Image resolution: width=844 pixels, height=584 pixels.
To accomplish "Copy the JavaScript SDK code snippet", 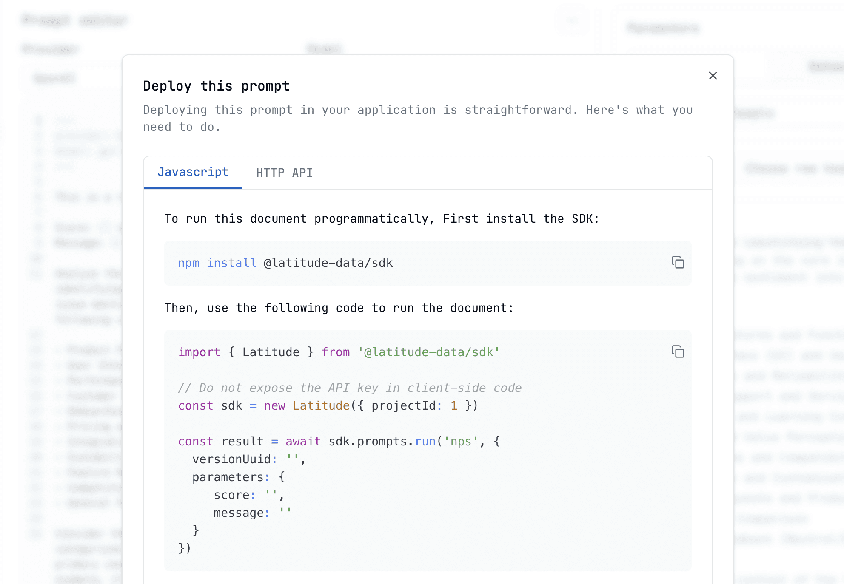I will point(678,352).
